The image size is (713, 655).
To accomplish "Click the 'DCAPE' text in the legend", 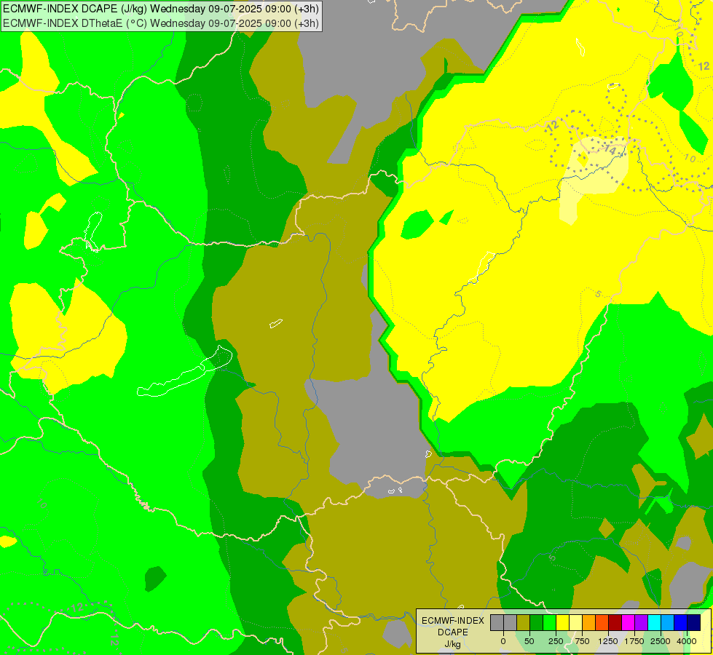I will click(453, 632).
